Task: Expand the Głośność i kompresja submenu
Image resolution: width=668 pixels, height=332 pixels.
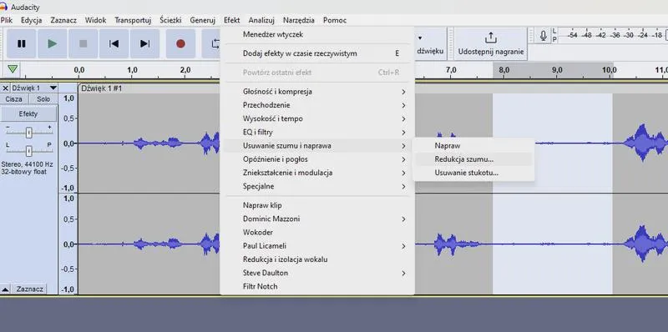Action: 317,92
